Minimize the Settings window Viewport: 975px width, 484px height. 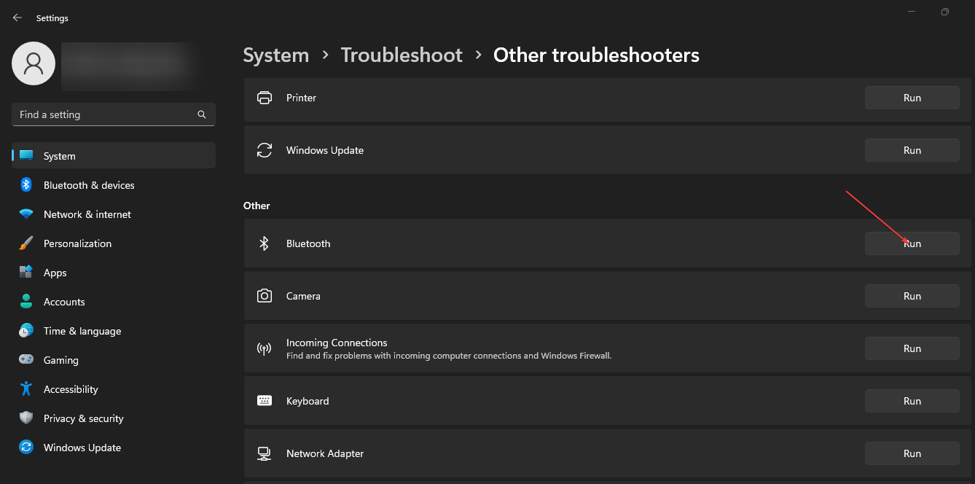912,12
